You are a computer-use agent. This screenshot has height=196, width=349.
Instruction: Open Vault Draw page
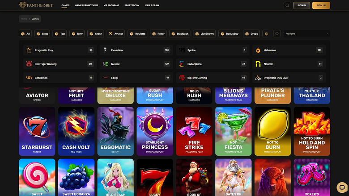[x=152, y=5]
